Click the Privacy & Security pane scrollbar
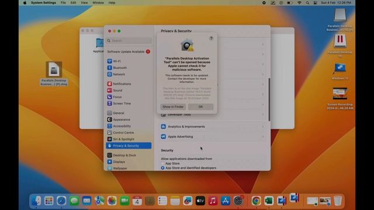 point(269,100)
